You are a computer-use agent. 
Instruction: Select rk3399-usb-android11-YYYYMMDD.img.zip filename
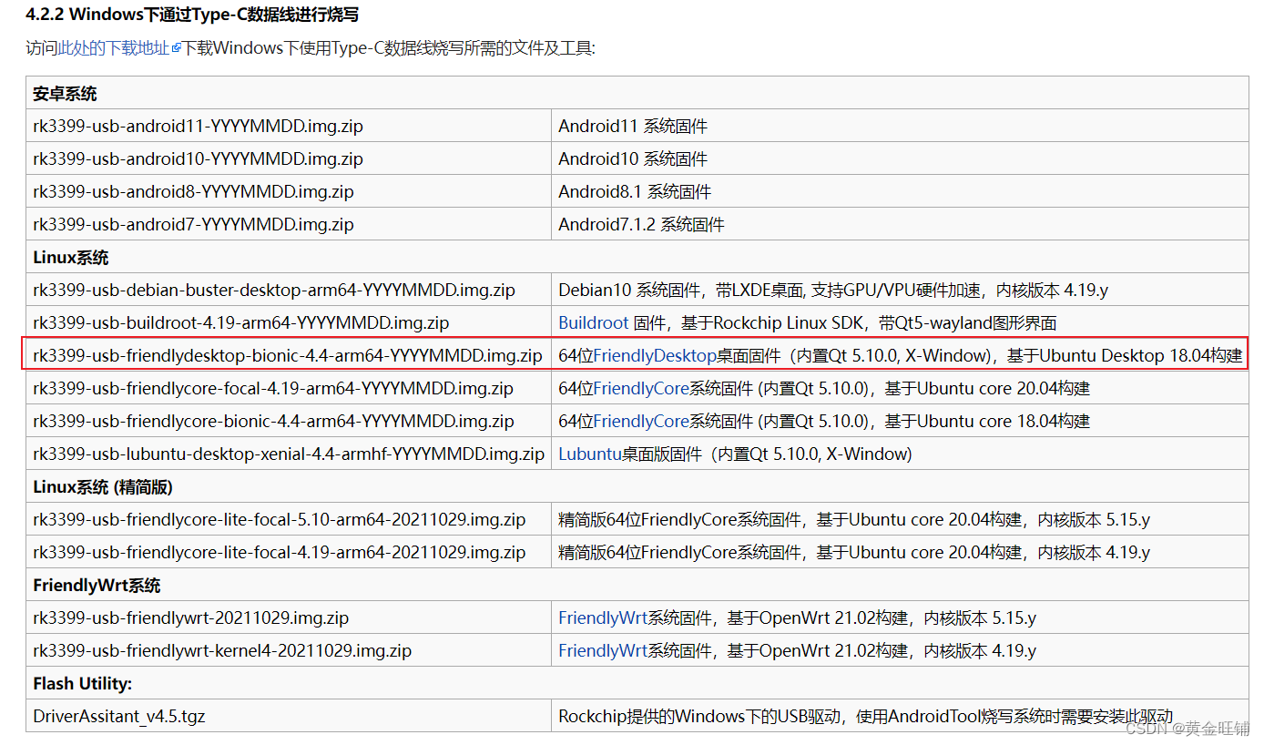coord(198,126)
